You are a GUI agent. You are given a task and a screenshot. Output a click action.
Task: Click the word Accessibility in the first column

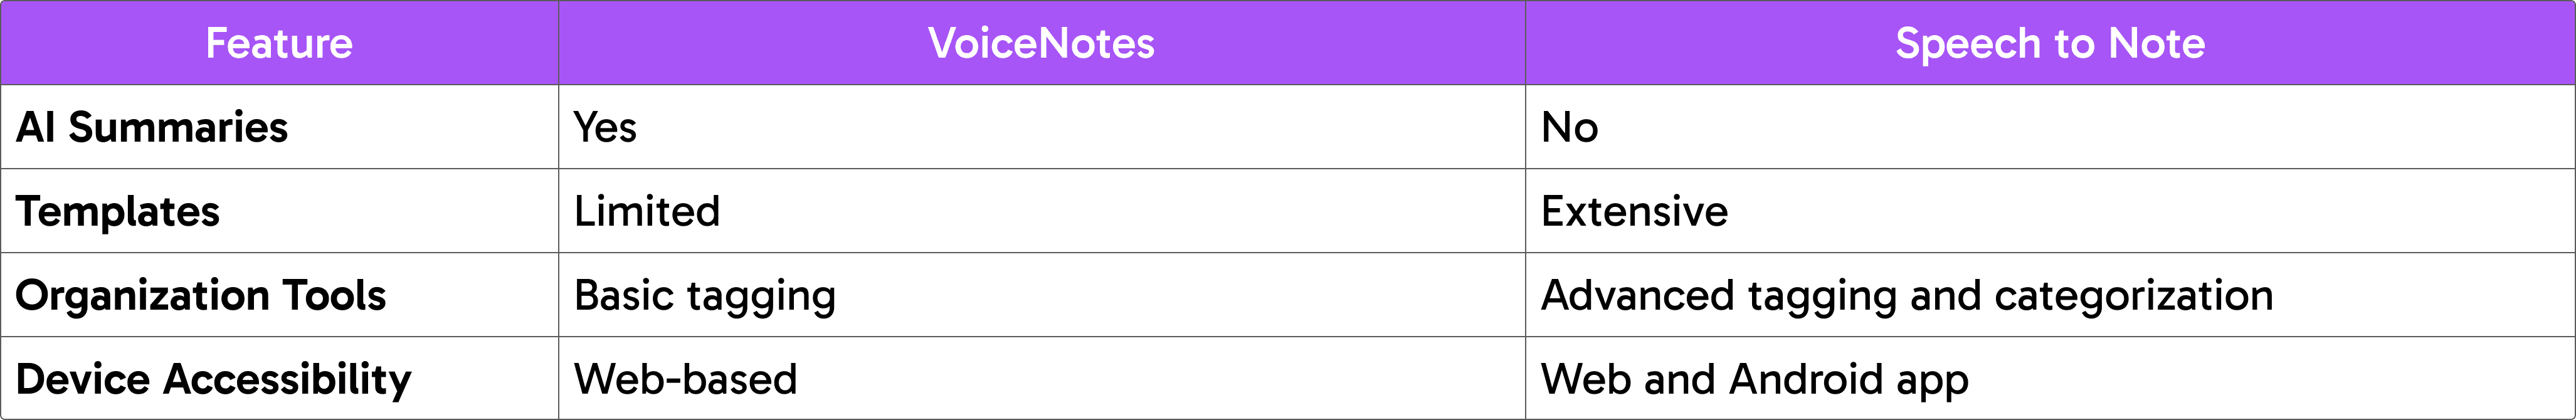[287, 380]
